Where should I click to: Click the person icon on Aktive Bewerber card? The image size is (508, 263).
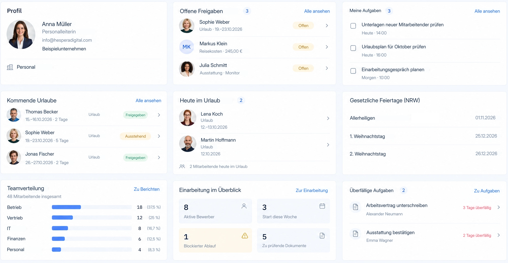244,206
